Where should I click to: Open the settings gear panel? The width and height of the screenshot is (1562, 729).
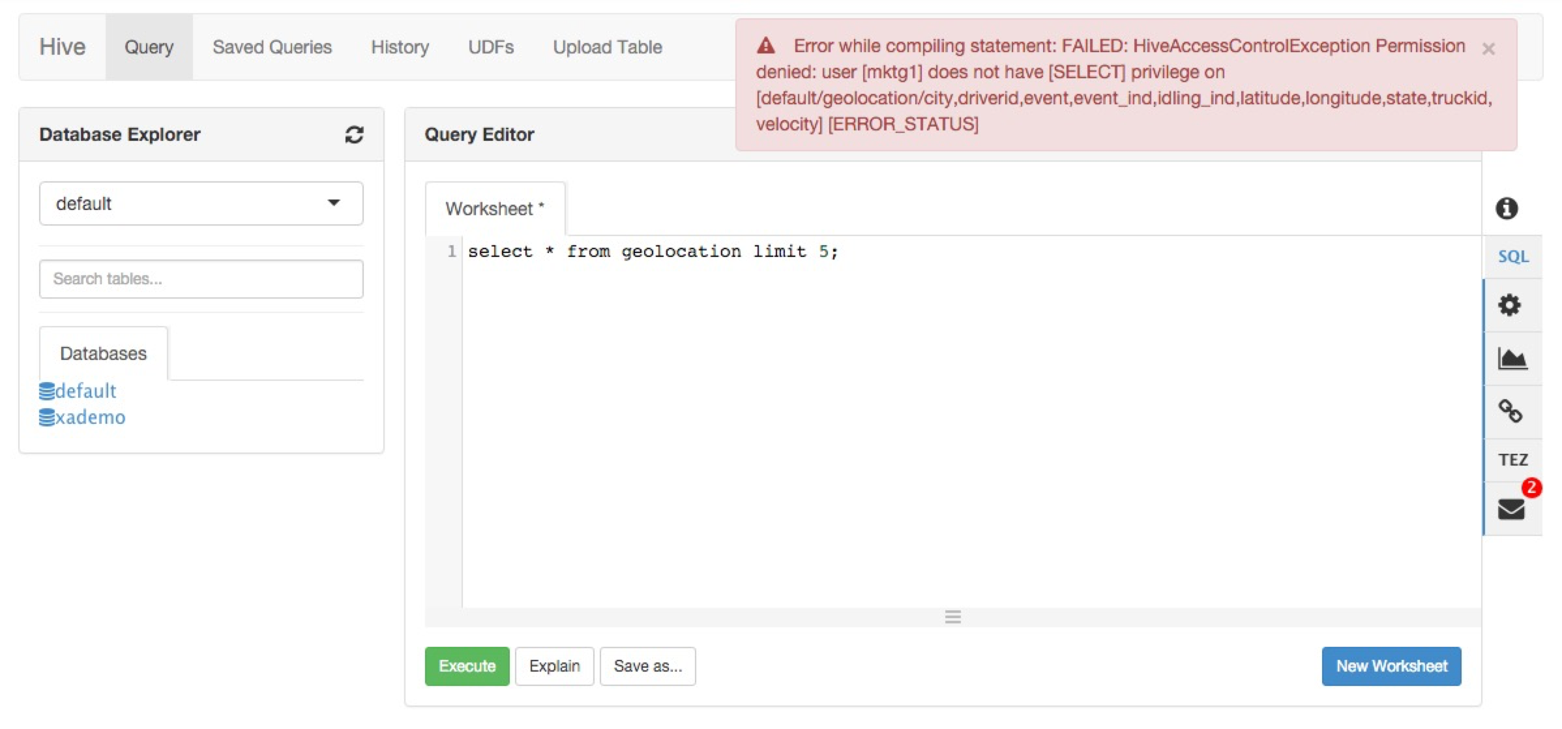[x=1509, y=305]
